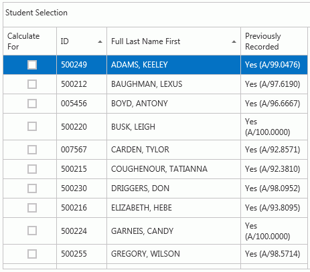This screenshot has width=310, height=272.
Task: Enable Calculate For on BUSK, LEIGH
Action: 32,126
